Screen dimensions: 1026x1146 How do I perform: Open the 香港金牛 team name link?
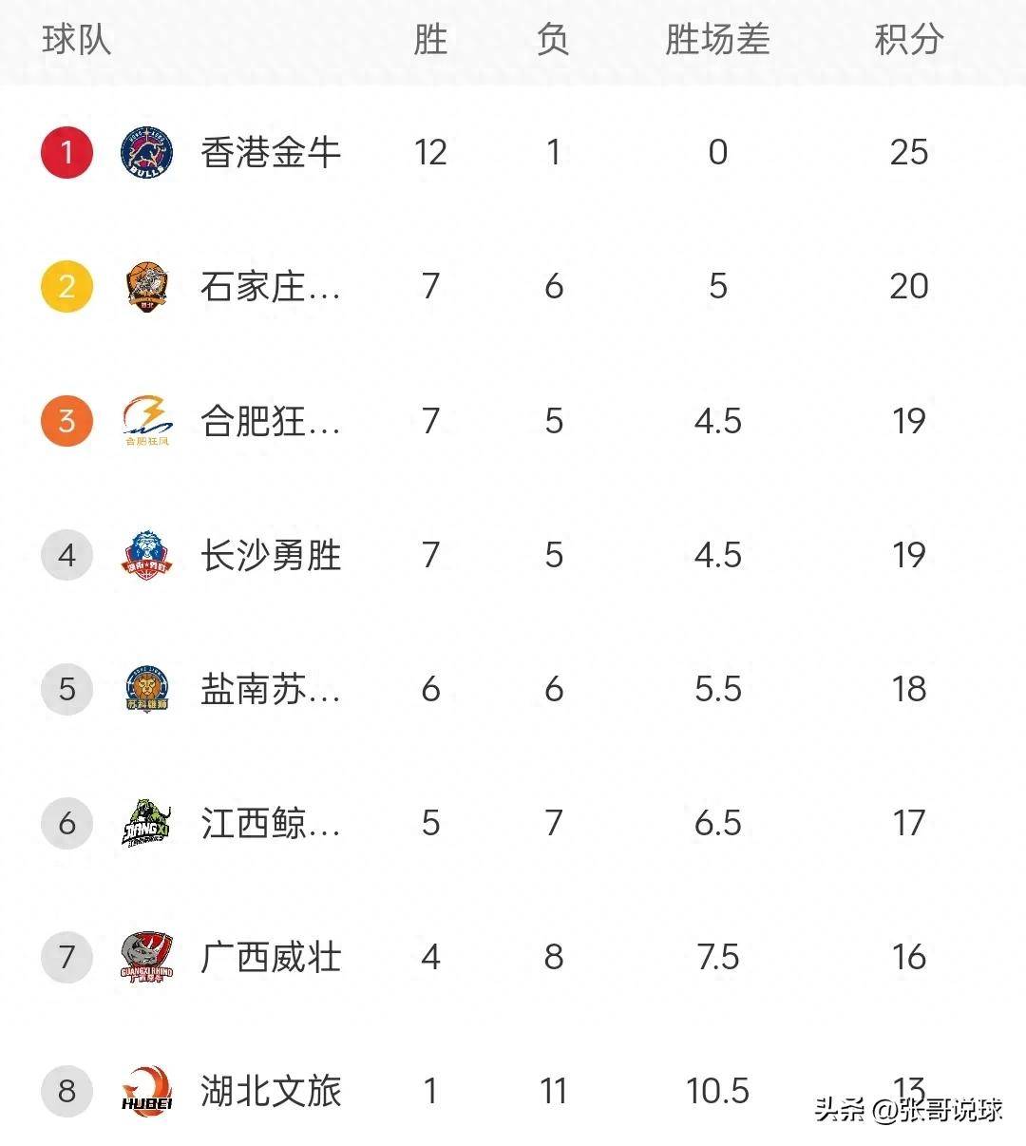[271, 152]
